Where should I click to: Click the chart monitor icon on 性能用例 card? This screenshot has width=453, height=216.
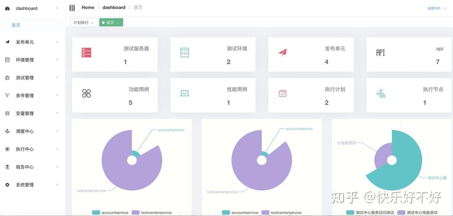click(x=185, y=93)
